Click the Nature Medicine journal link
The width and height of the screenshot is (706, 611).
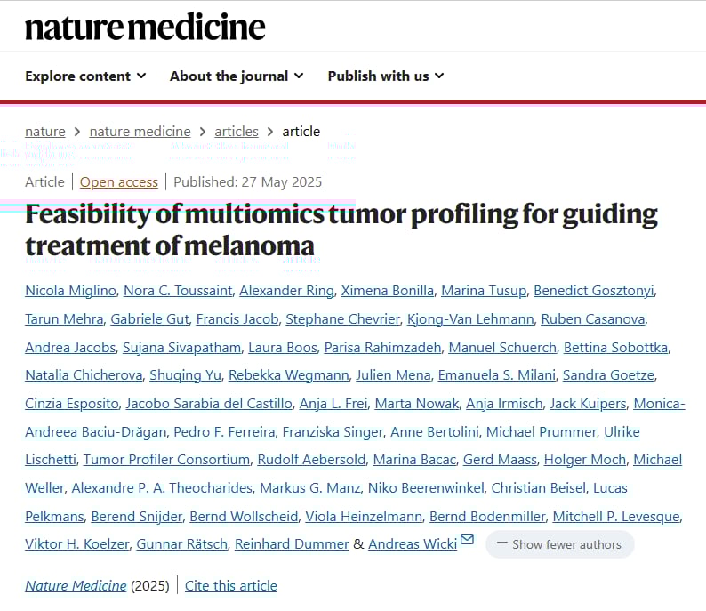point(76,585)
